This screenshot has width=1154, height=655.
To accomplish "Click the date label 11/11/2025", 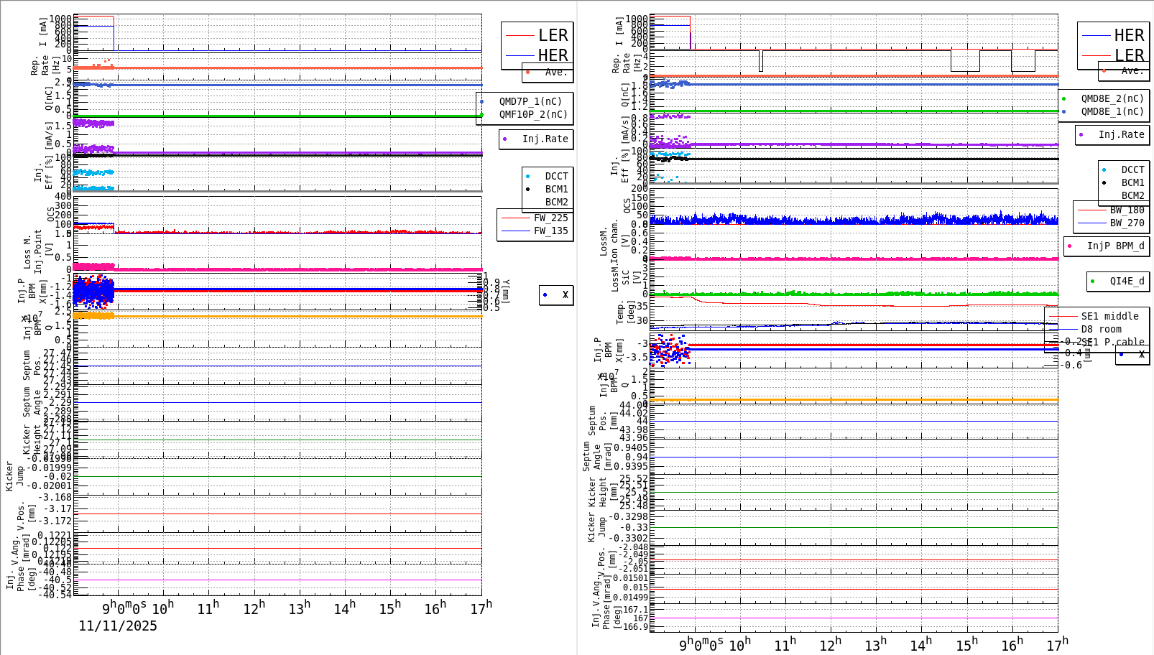I will tap(118, 626).
